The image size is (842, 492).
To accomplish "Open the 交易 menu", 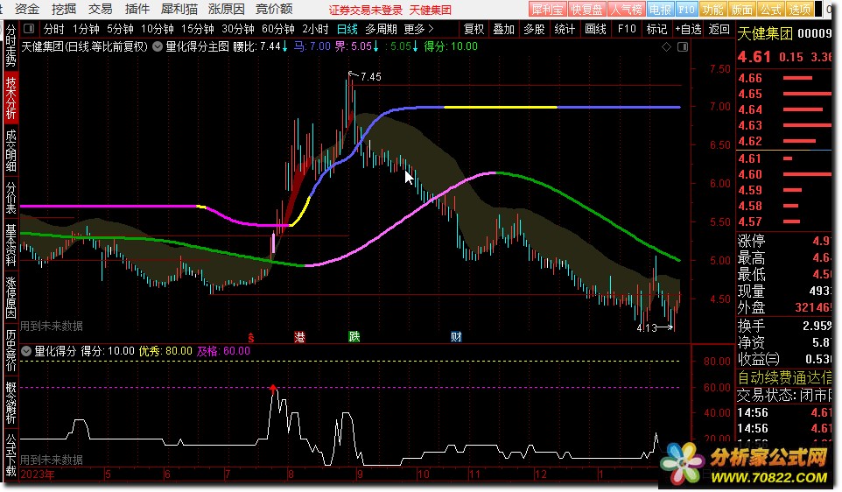I will (x=101, y=9).
